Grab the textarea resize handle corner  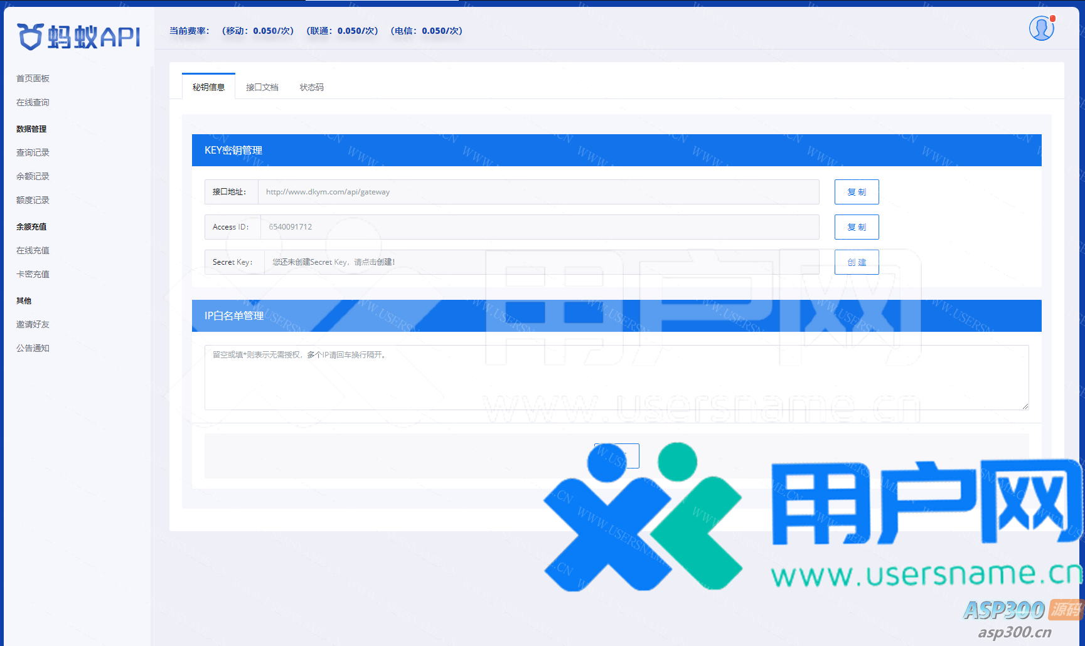(x=1025, y=406)
